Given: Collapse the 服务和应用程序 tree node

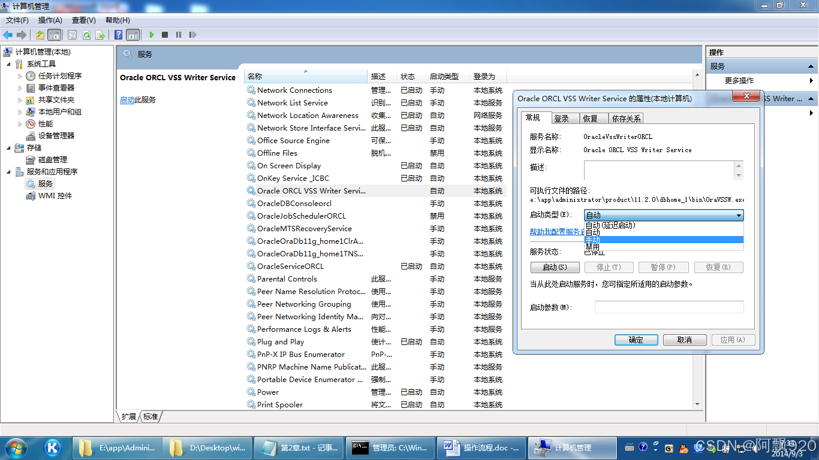Looking at the screenshot, I should (x=8, y=172).
